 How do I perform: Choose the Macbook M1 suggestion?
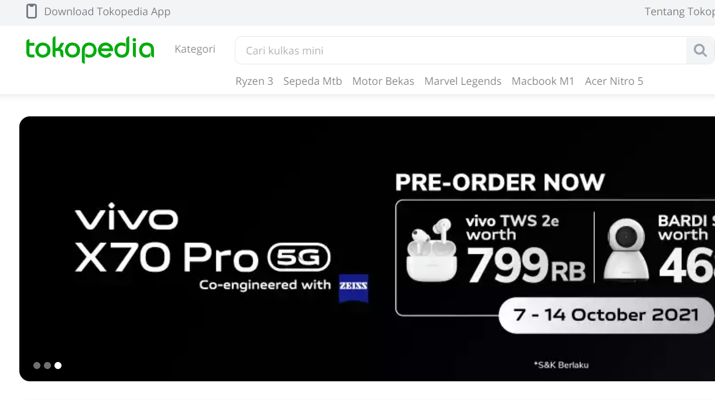point(543,81)
